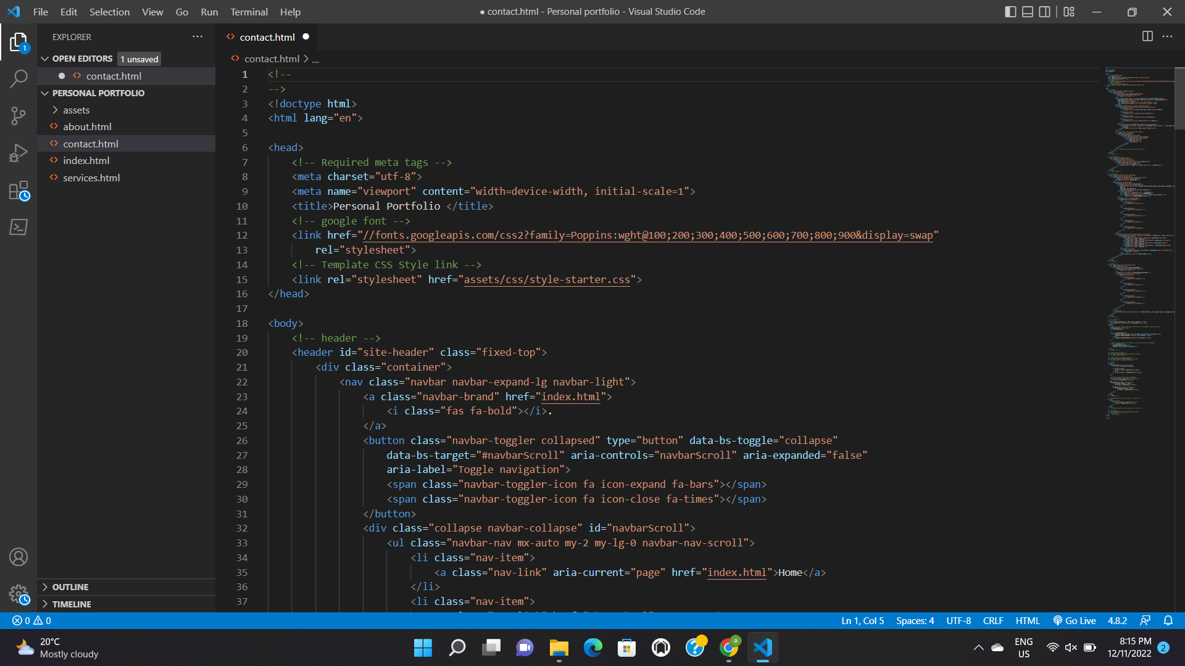Open the notifications bell in status bar
The image size is (1185, 666).
(x=1168, y=620)
